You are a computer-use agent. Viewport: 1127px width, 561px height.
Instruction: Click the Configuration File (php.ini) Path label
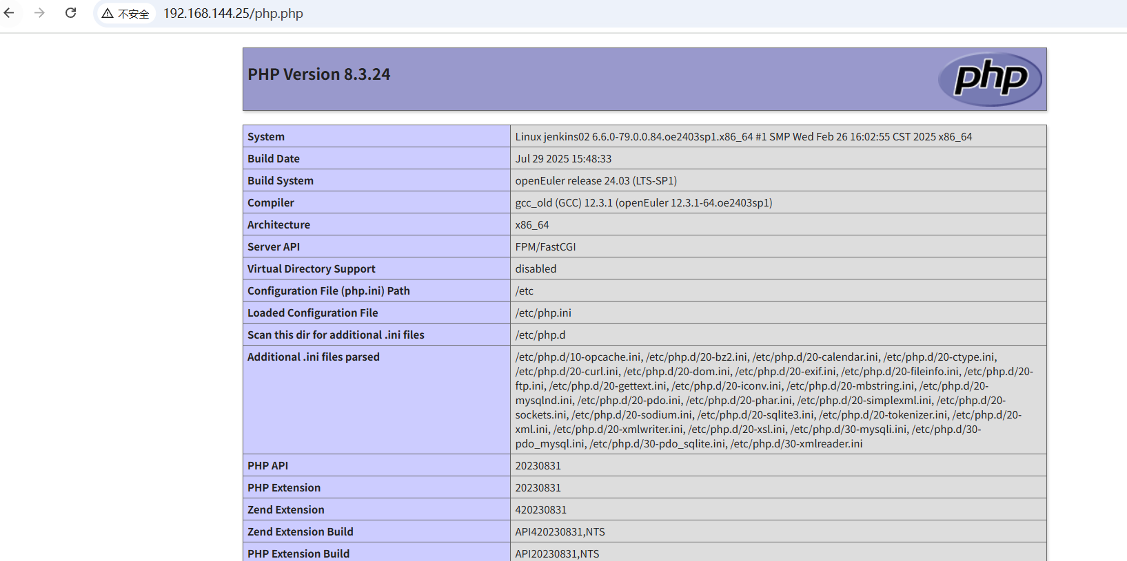pos(329,291)
